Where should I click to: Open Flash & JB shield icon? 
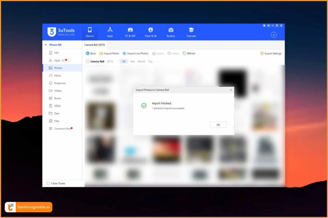click(x=151, y=30)
